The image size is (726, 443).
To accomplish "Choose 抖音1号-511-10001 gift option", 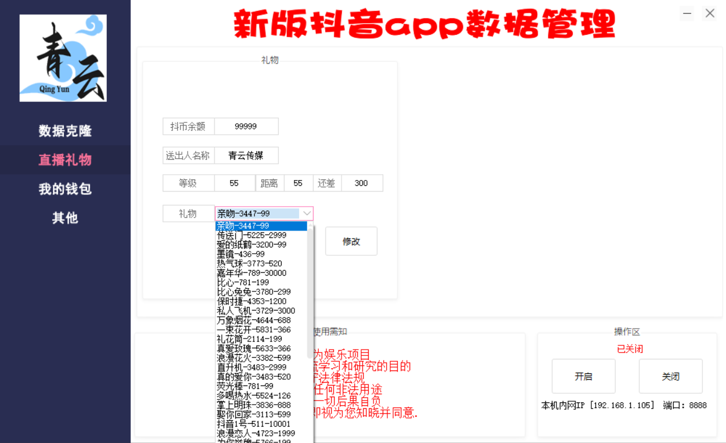I will pyautogui.click(x=261, y=424).
